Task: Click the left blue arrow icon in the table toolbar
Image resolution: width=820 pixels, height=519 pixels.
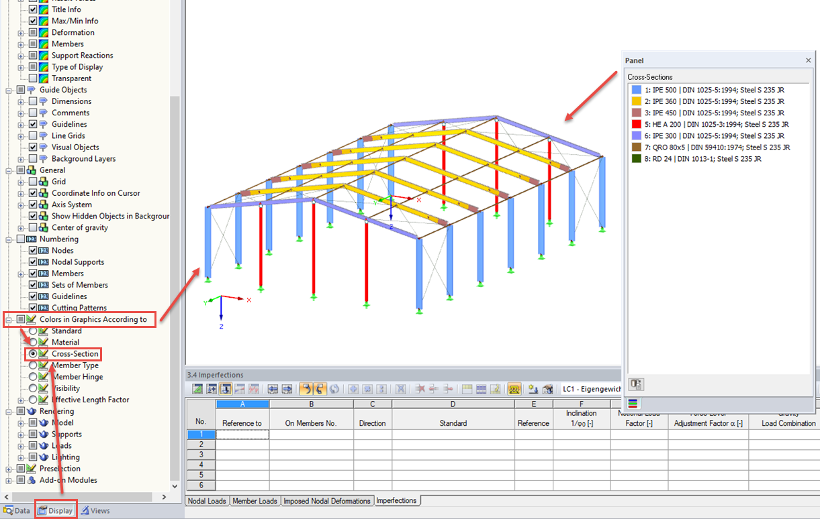Action: [x=273, y=388]
